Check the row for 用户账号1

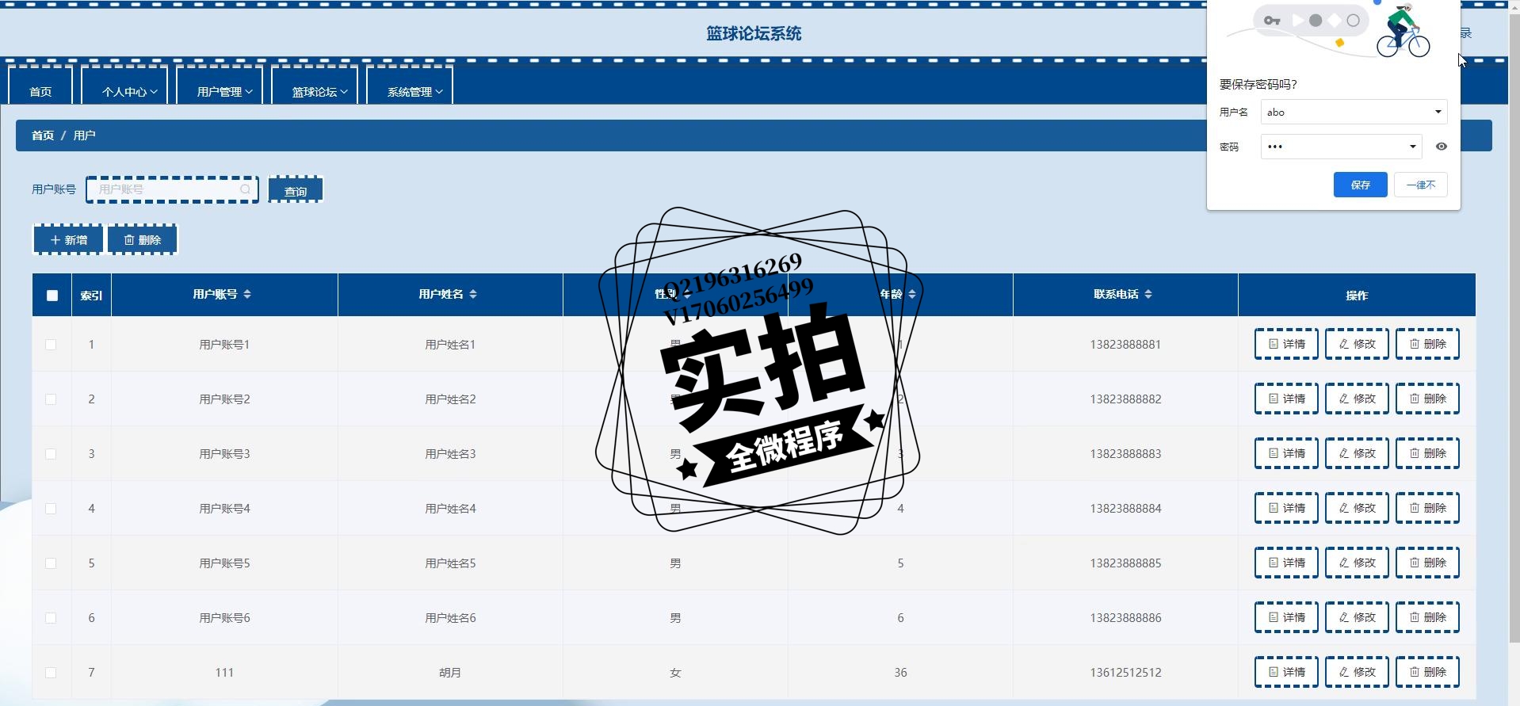(x=51, y=345)
